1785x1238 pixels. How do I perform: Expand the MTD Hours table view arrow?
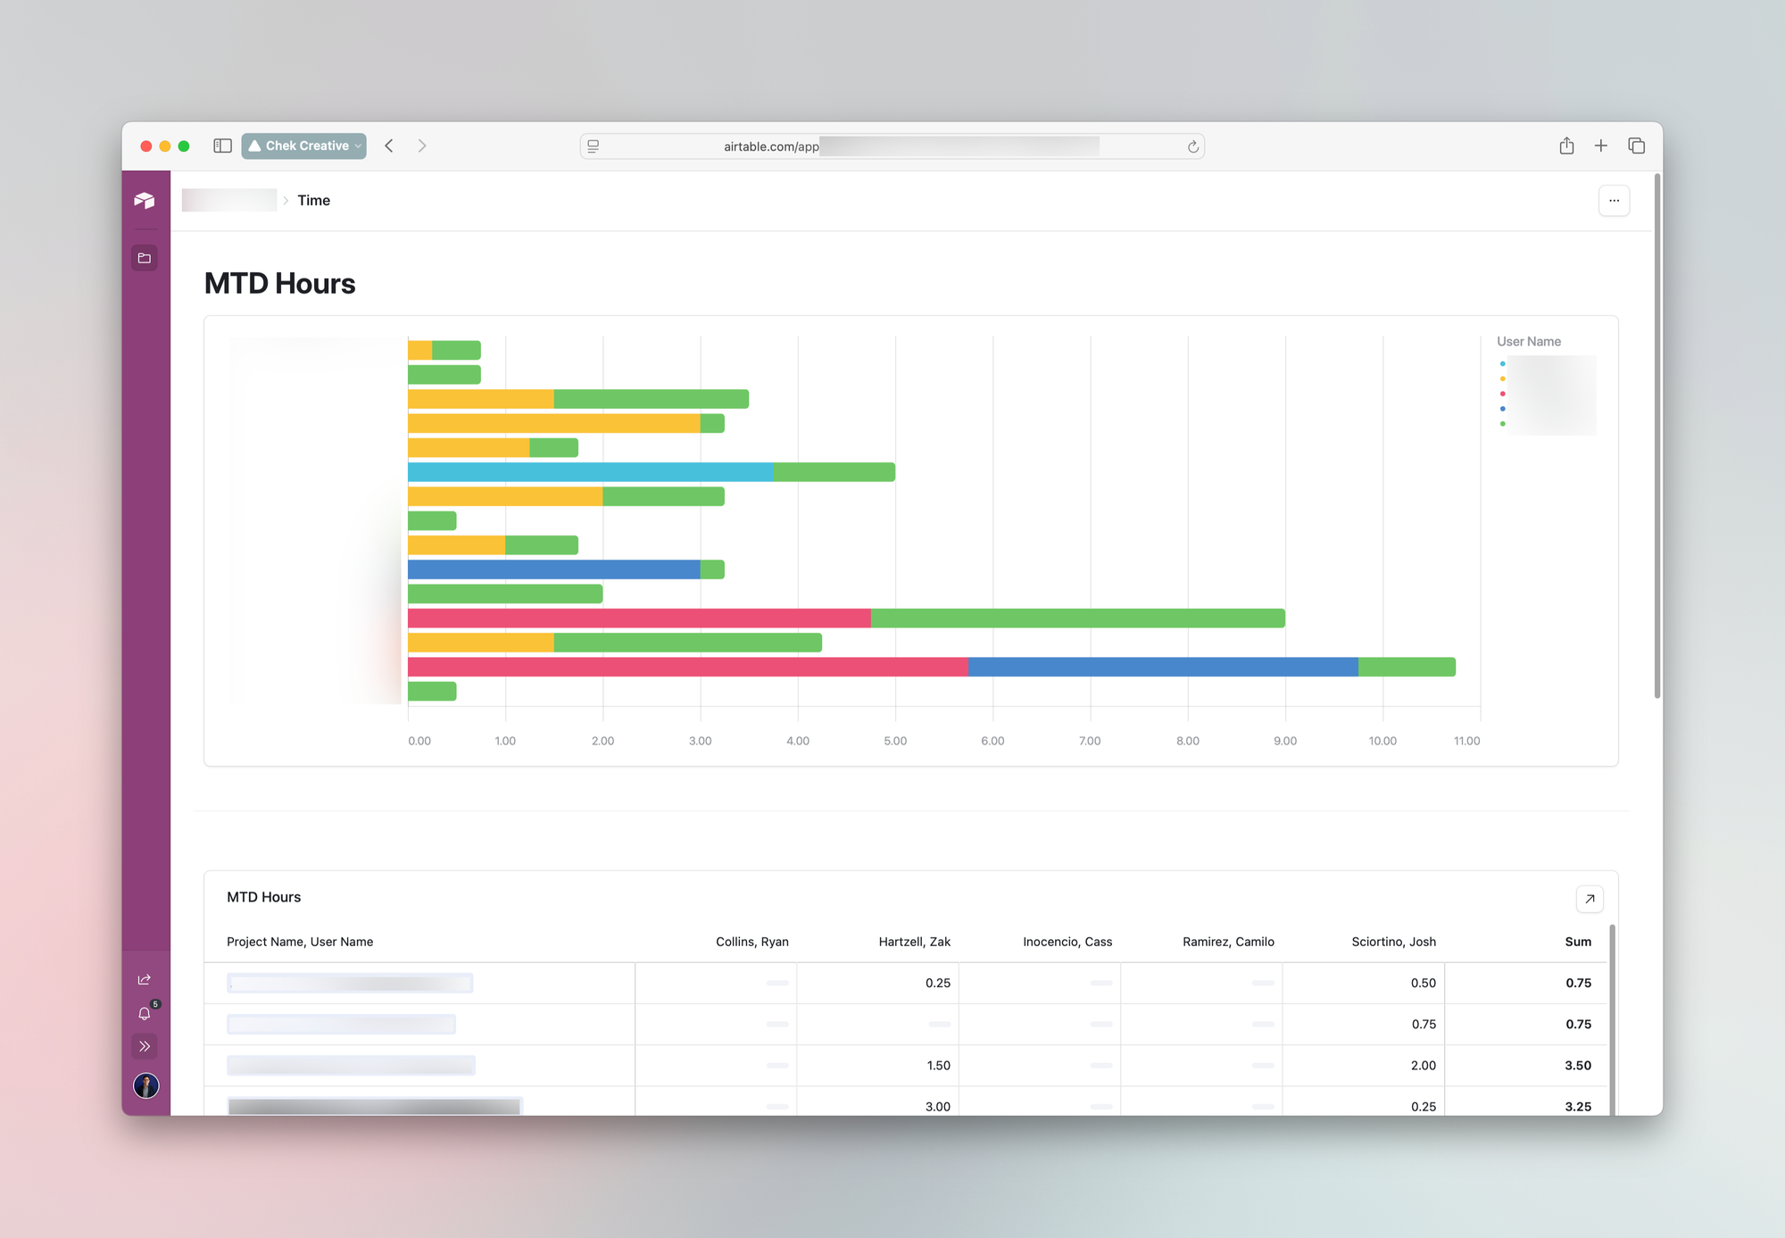coord(1590,899)
